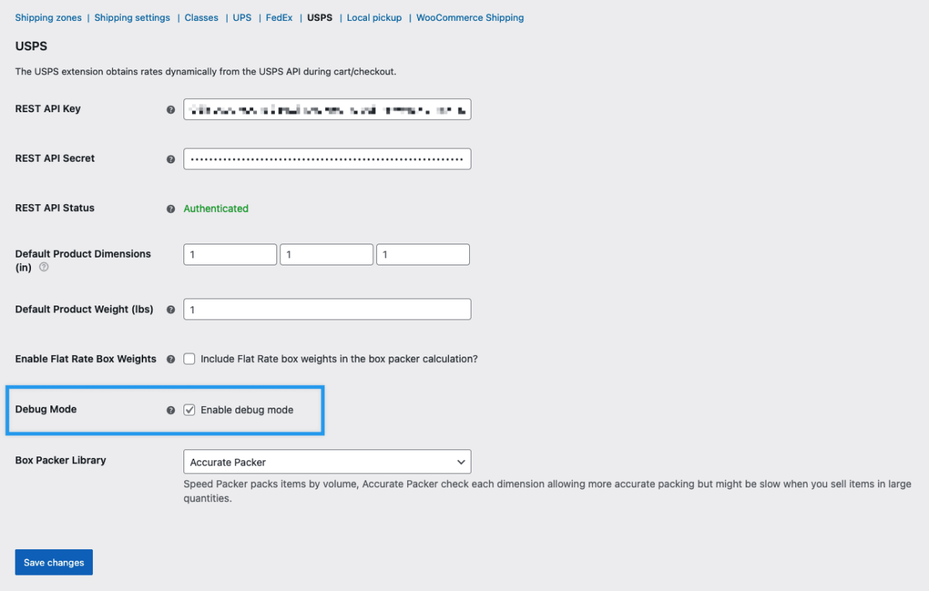This screenshot has height=591, width=929.
Task: Click the REST API Secret input field
Action: 327,159
